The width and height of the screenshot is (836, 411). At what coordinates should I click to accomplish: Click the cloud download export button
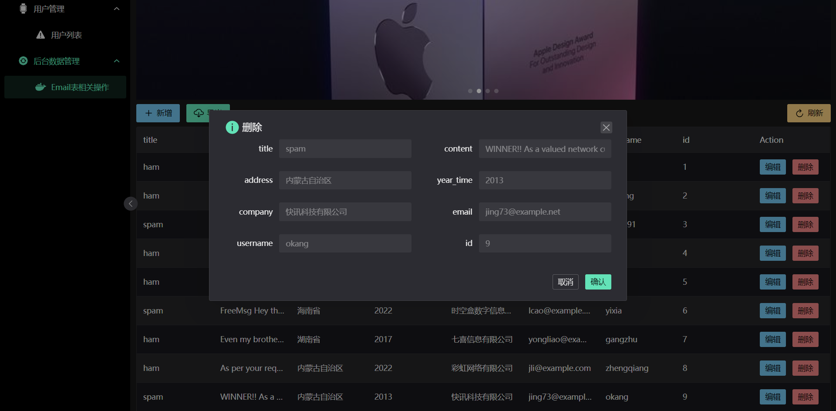tap(198, 113)
